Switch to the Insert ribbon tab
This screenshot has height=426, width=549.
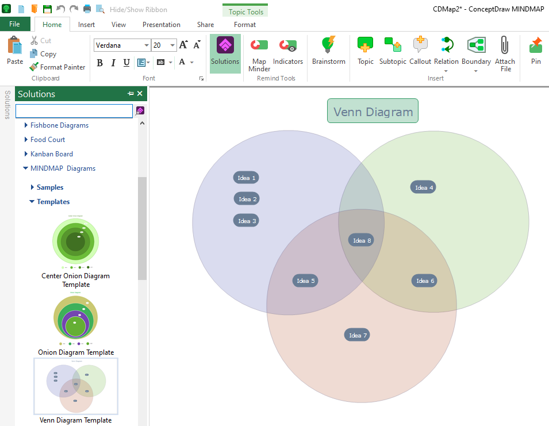[86, 25]
